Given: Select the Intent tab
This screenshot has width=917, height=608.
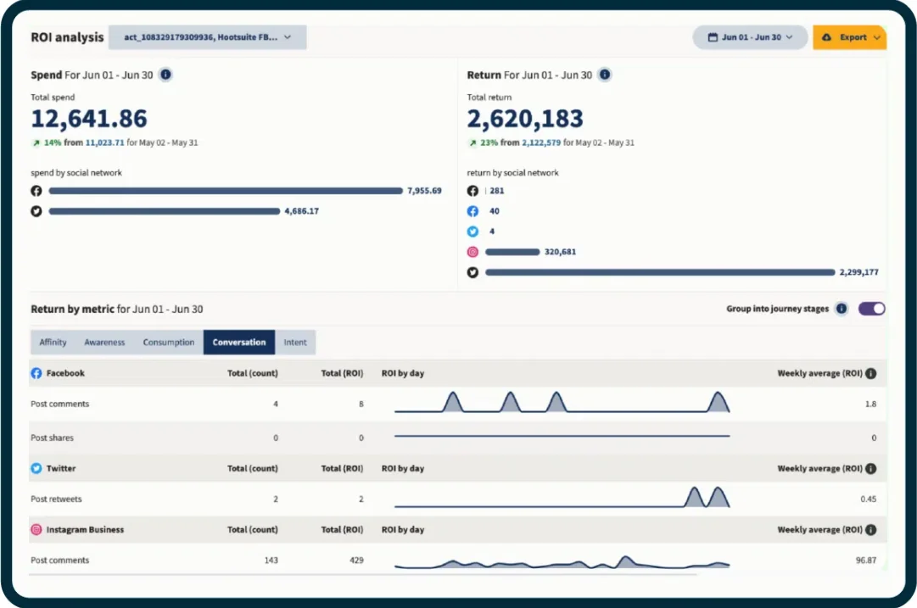Looking at the screenshot, I should click(296, 343).
